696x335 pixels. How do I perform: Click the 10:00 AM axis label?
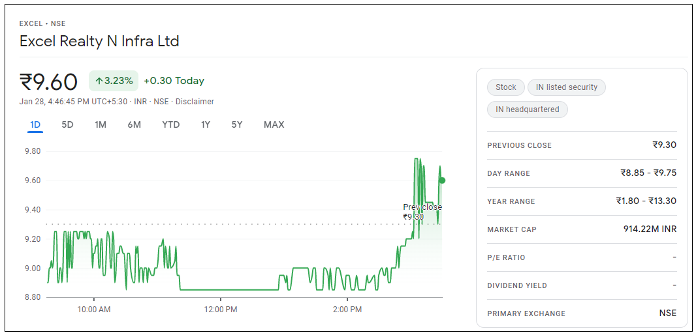point(93,310)
